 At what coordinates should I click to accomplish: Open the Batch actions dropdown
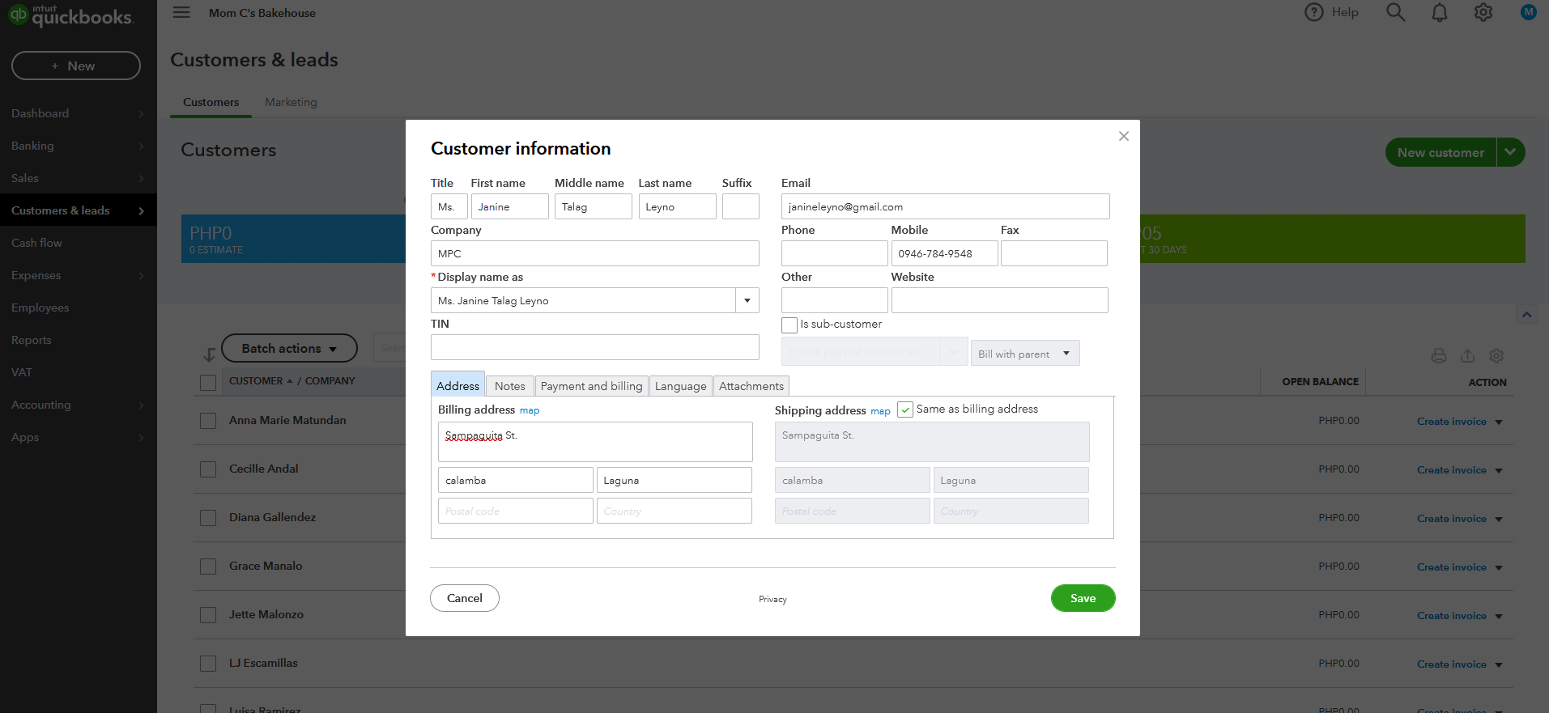pyautogui.click(x=289, y=348)
